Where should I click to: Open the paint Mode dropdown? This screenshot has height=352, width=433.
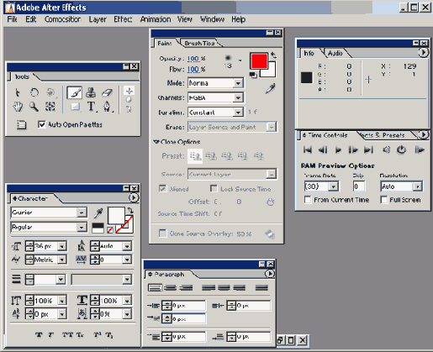tap(215, 83)
